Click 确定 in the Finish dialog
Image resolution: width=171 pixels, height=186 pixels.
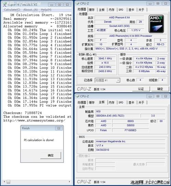coord(51,155)
